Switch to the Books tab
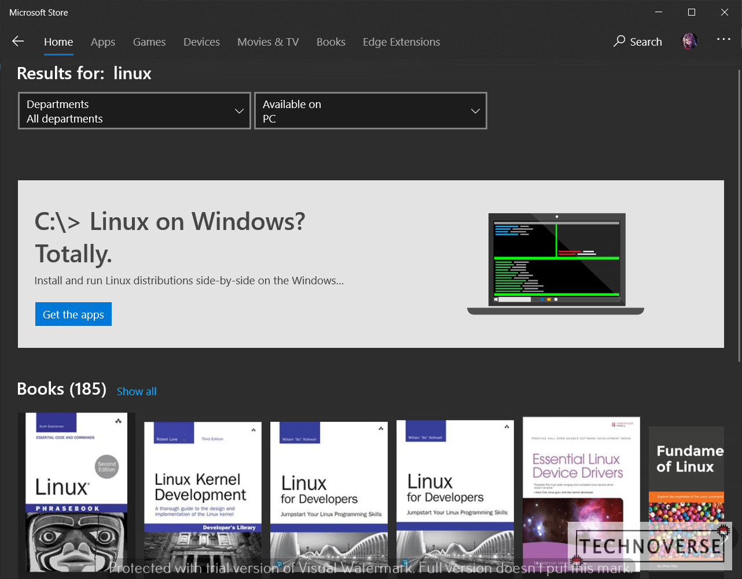Screen dimensions: 742x579 point(330,42)
